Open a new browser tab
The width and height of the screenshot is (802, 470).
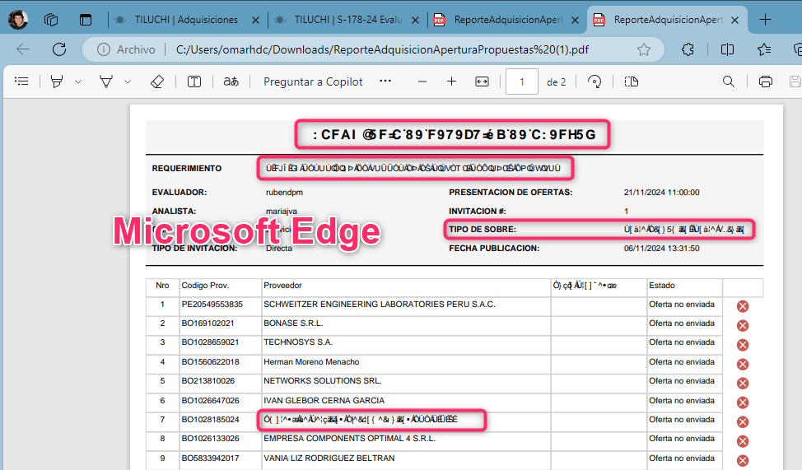point(765,20)
